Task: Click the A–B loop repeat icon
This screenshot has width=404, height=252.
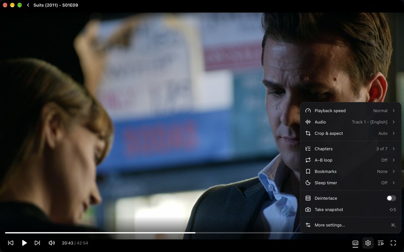Action: coord(308,160)
